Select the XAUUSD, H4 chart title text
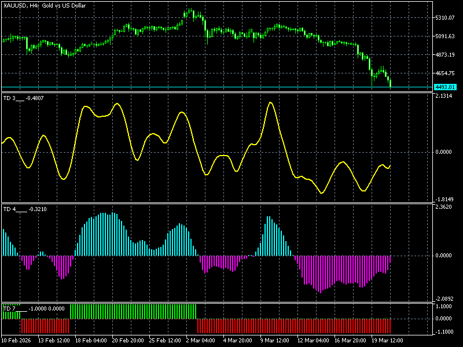The image size is (463, 347). (45, 6)
